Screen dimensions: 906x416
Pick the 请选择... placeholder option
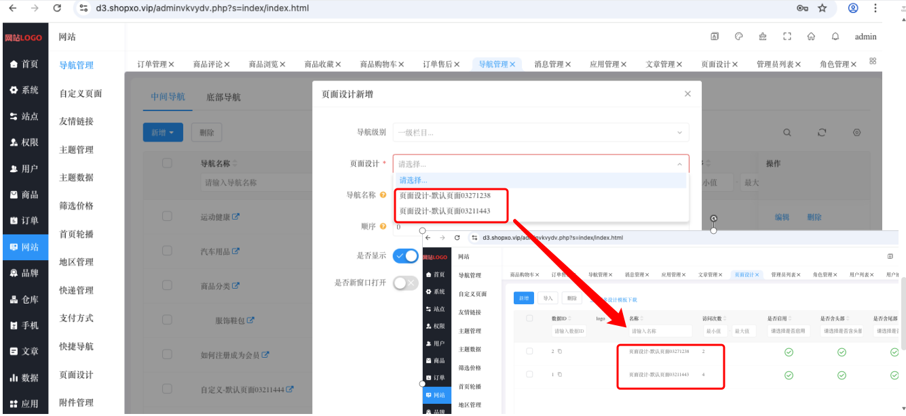(541, 180)
